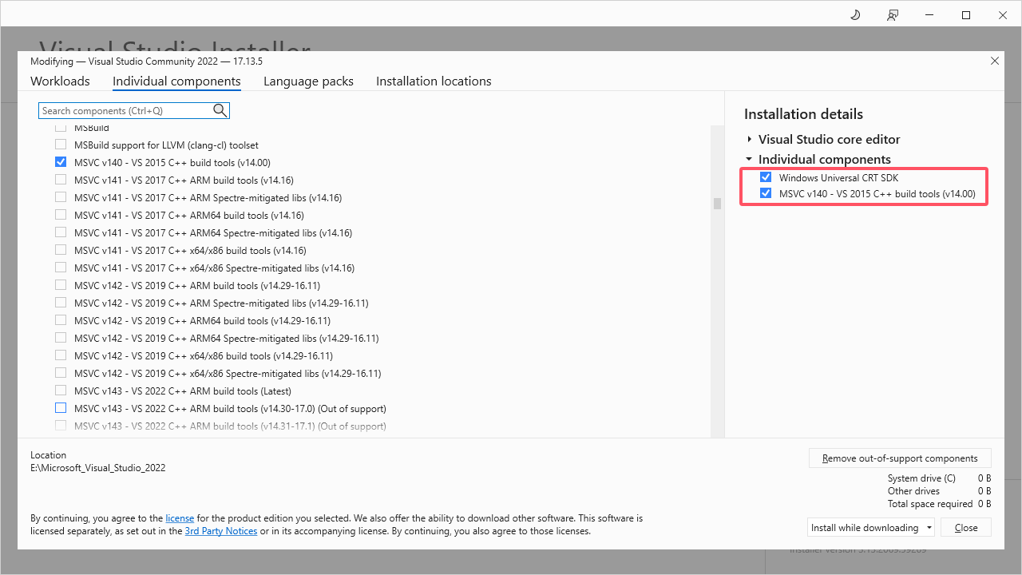
Task: Go to Installation locations tab
Action: coord(434,81)
